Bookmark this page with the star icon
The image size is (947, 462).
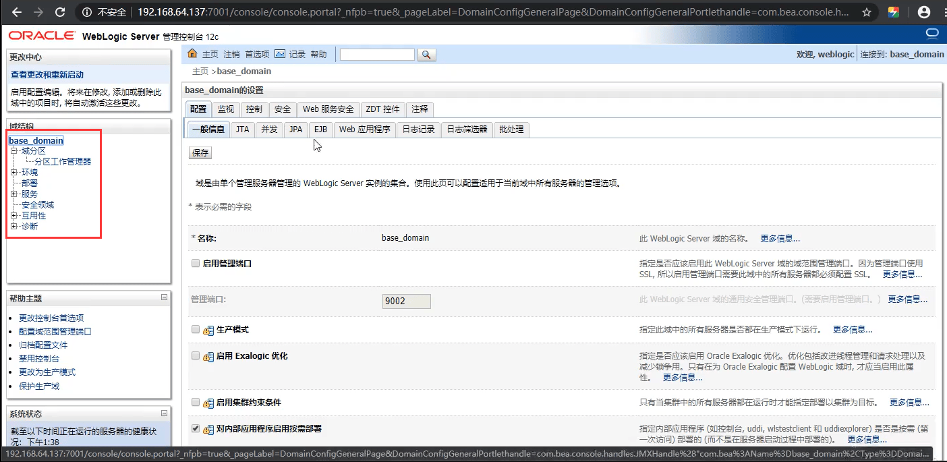tap(867, 12)
